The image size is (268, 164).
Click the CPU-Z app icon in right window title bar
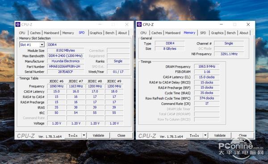[x=139, y=24]
